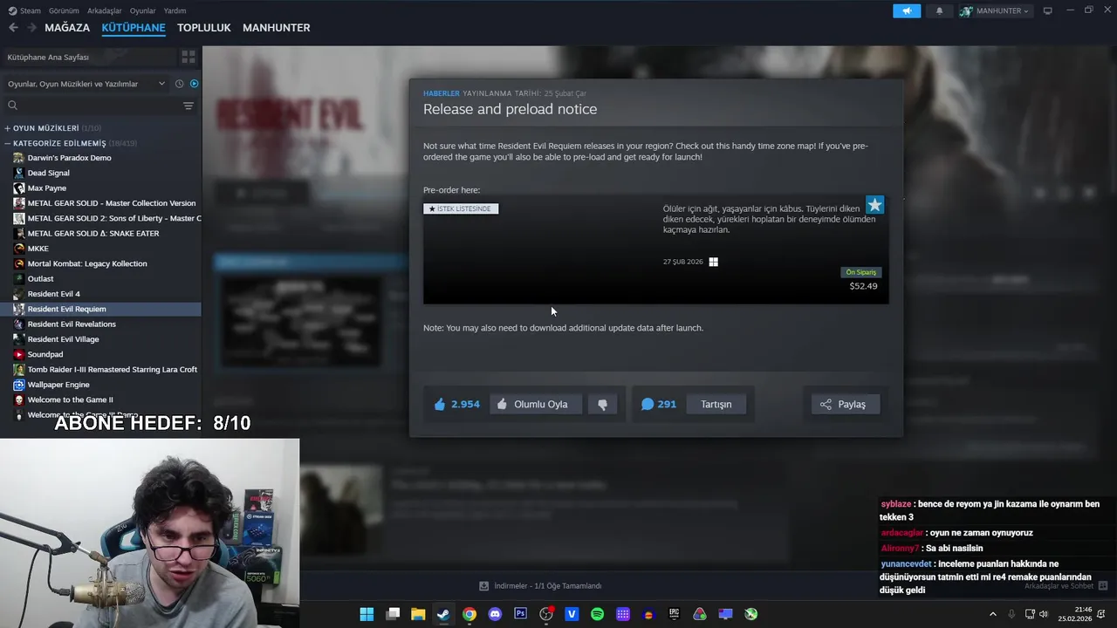The height and width of the screenshot is (628, 1117).
Task: Select Resident Evil Village
Action: [x=63, y=339]
